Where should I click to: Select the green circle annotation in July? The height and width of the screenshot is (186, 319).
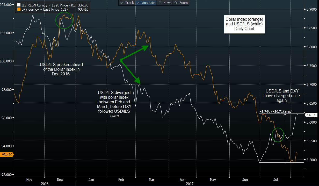click(x=278, y=135)
